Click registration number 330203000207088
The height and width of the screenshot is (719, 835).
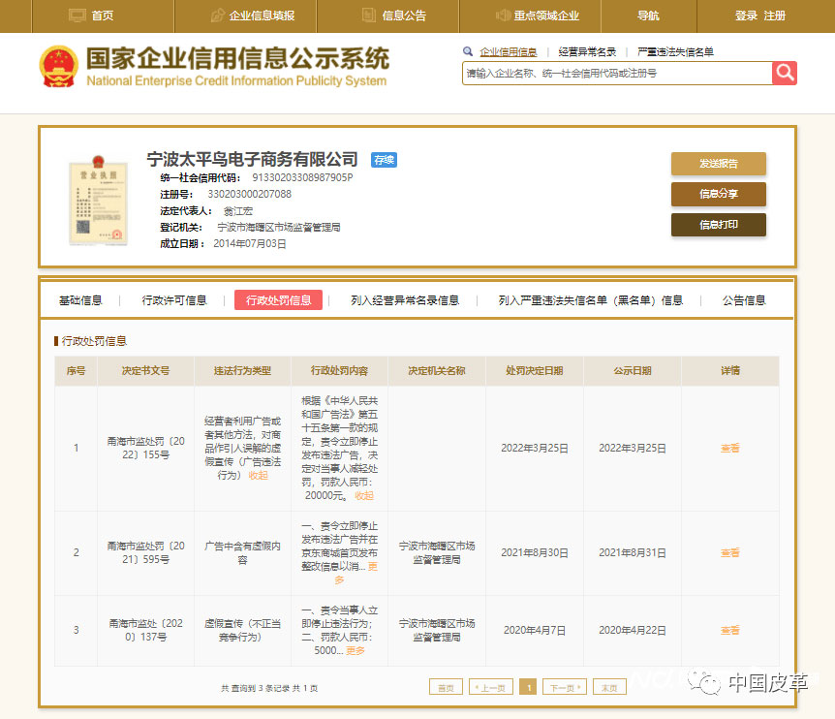pyautogui.click(x=249, y=194)
